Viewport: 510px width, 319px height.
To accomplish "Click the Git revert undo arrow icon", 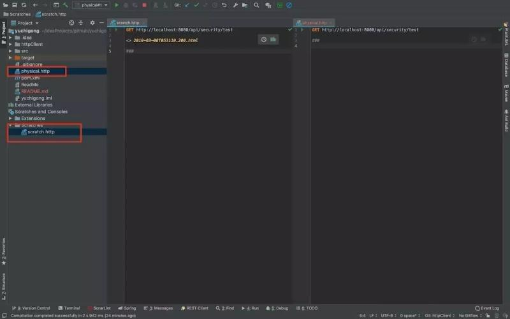I will [x=224, y=5].
